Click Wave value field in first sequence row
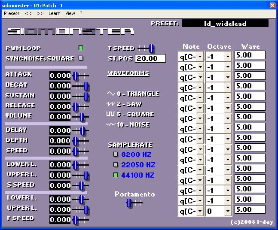 click(250, 55)
